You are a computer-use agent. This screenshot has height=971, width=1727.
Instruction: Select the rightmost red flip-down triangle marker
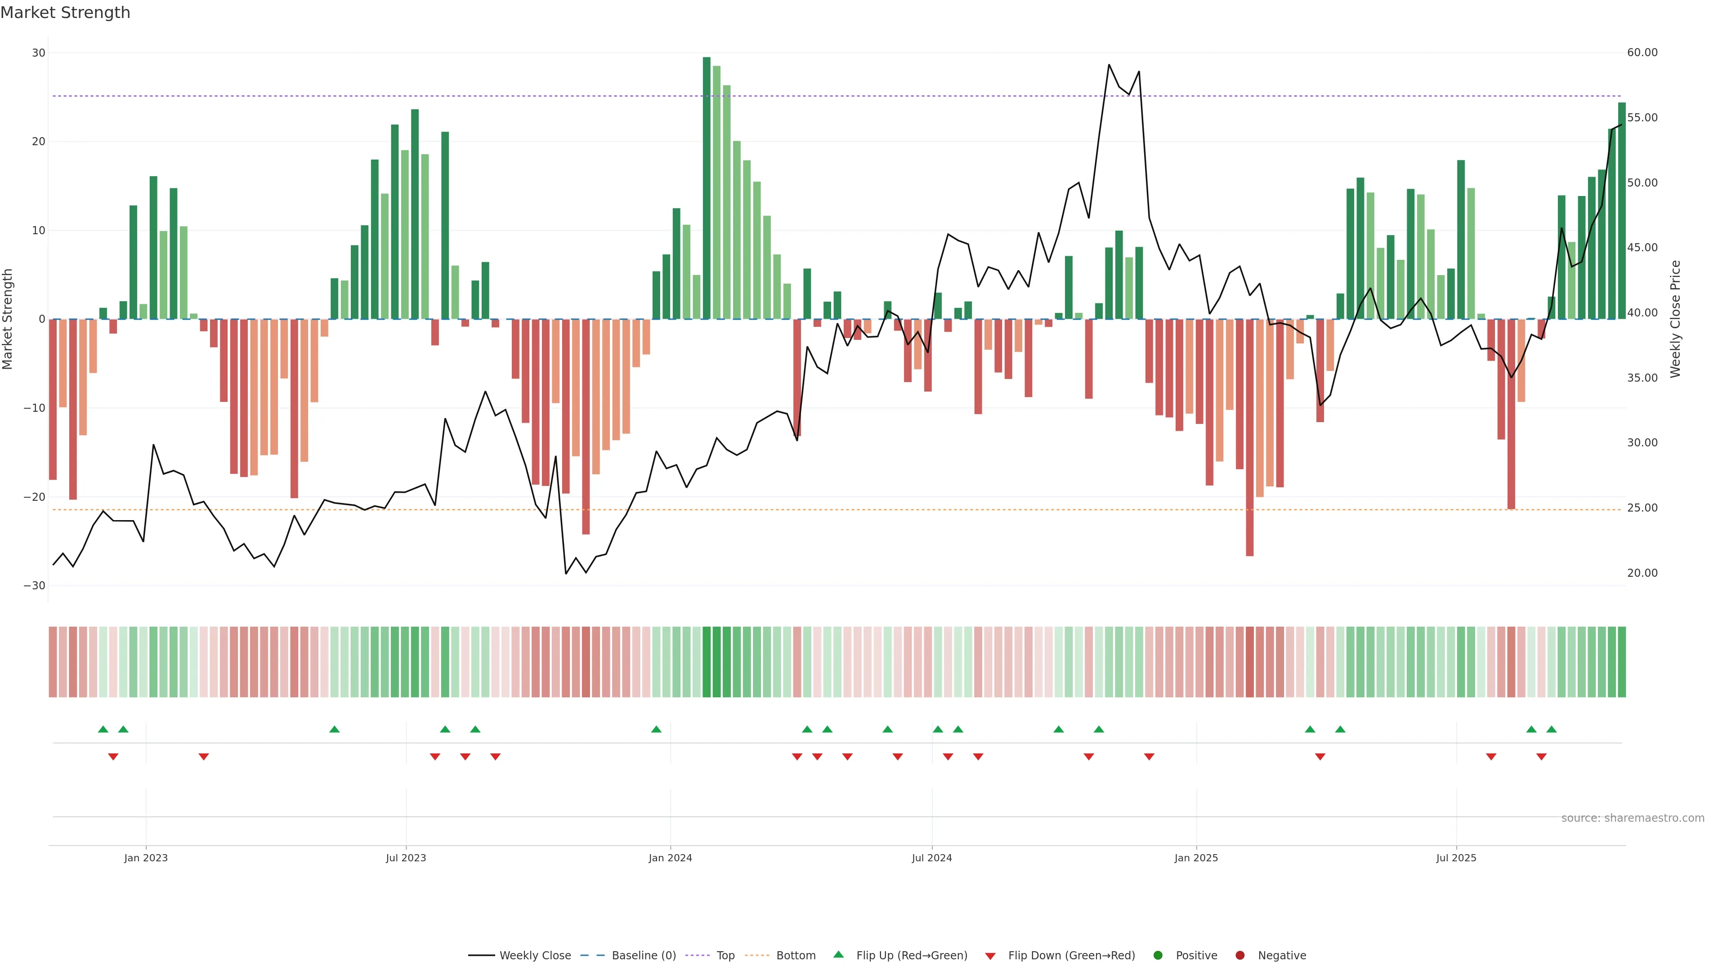[x=1541, y=757]
